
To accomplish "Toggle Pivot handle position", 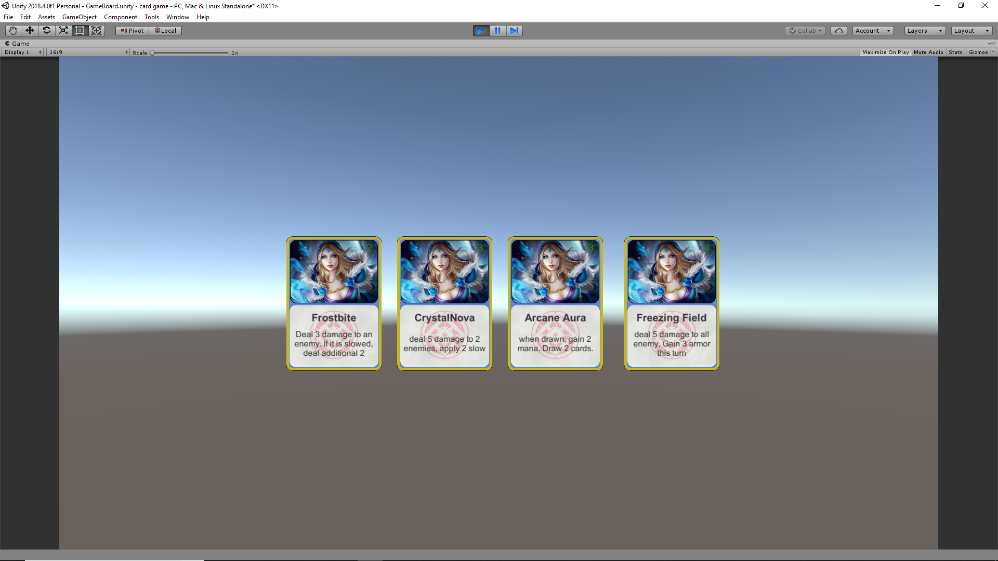I will click(132, 31).
